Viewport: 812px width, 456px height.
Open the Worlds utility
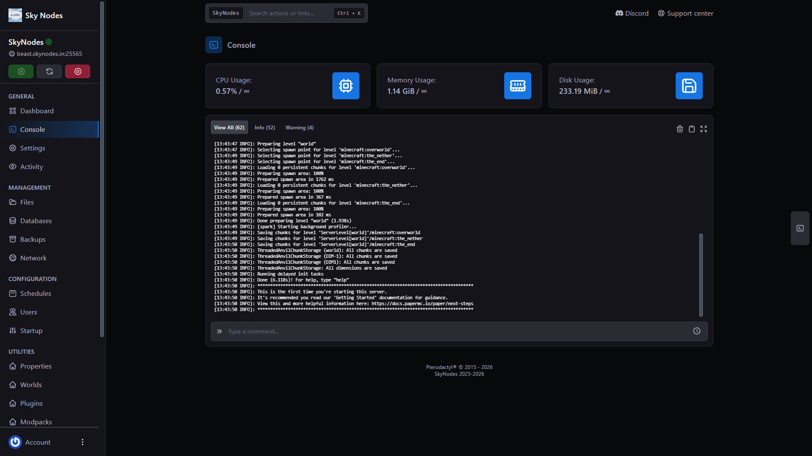click(x=49, y=385)
